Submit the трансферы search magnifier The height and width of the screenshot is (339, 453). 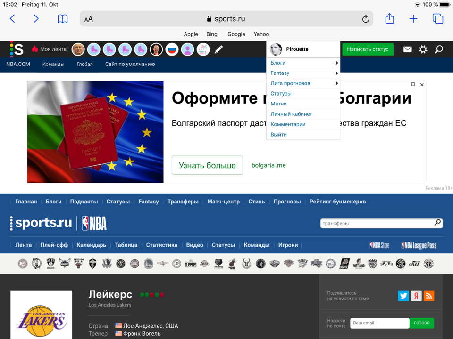pos(438,223)
